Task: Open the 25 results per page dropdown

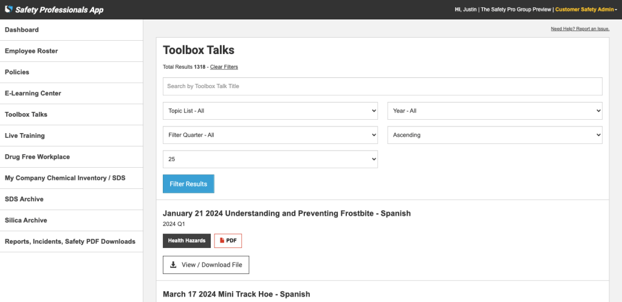Action: coord(270,159)
